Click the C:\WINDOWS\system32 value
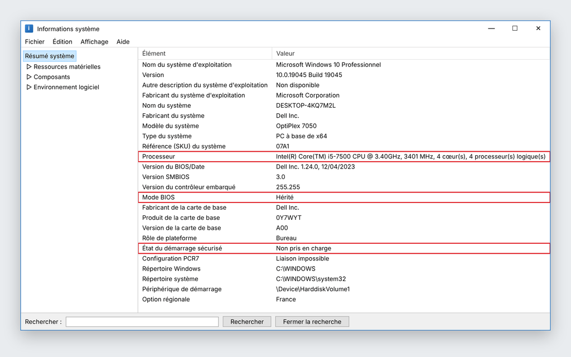 (x=311, y=279)
